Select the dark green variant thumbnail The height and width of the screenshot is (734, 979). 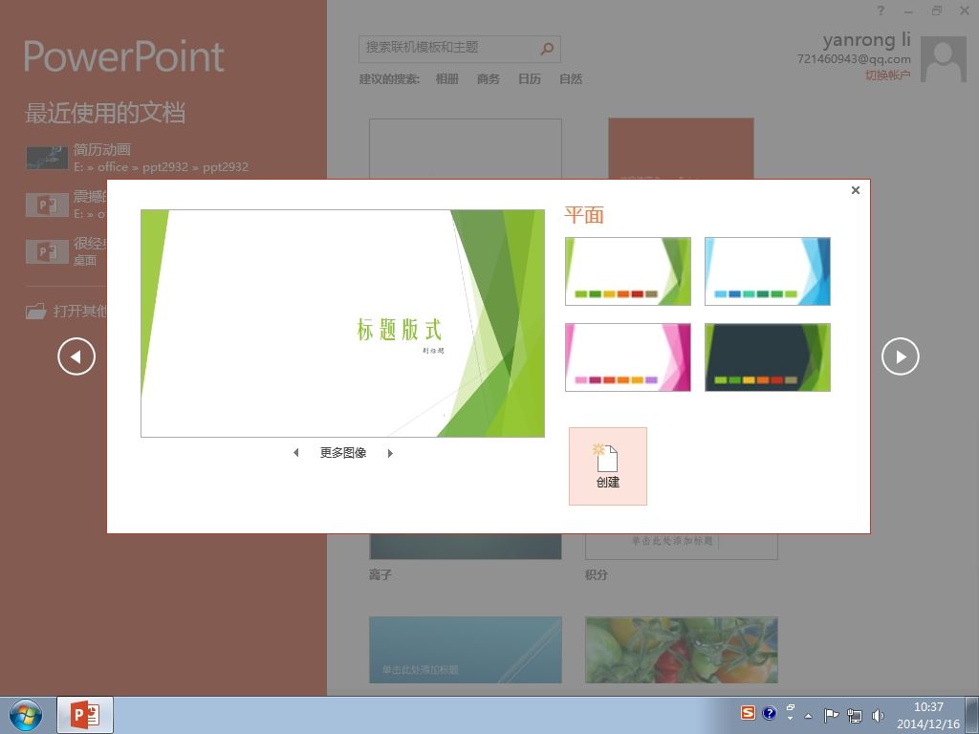click(x=768, y=357)
